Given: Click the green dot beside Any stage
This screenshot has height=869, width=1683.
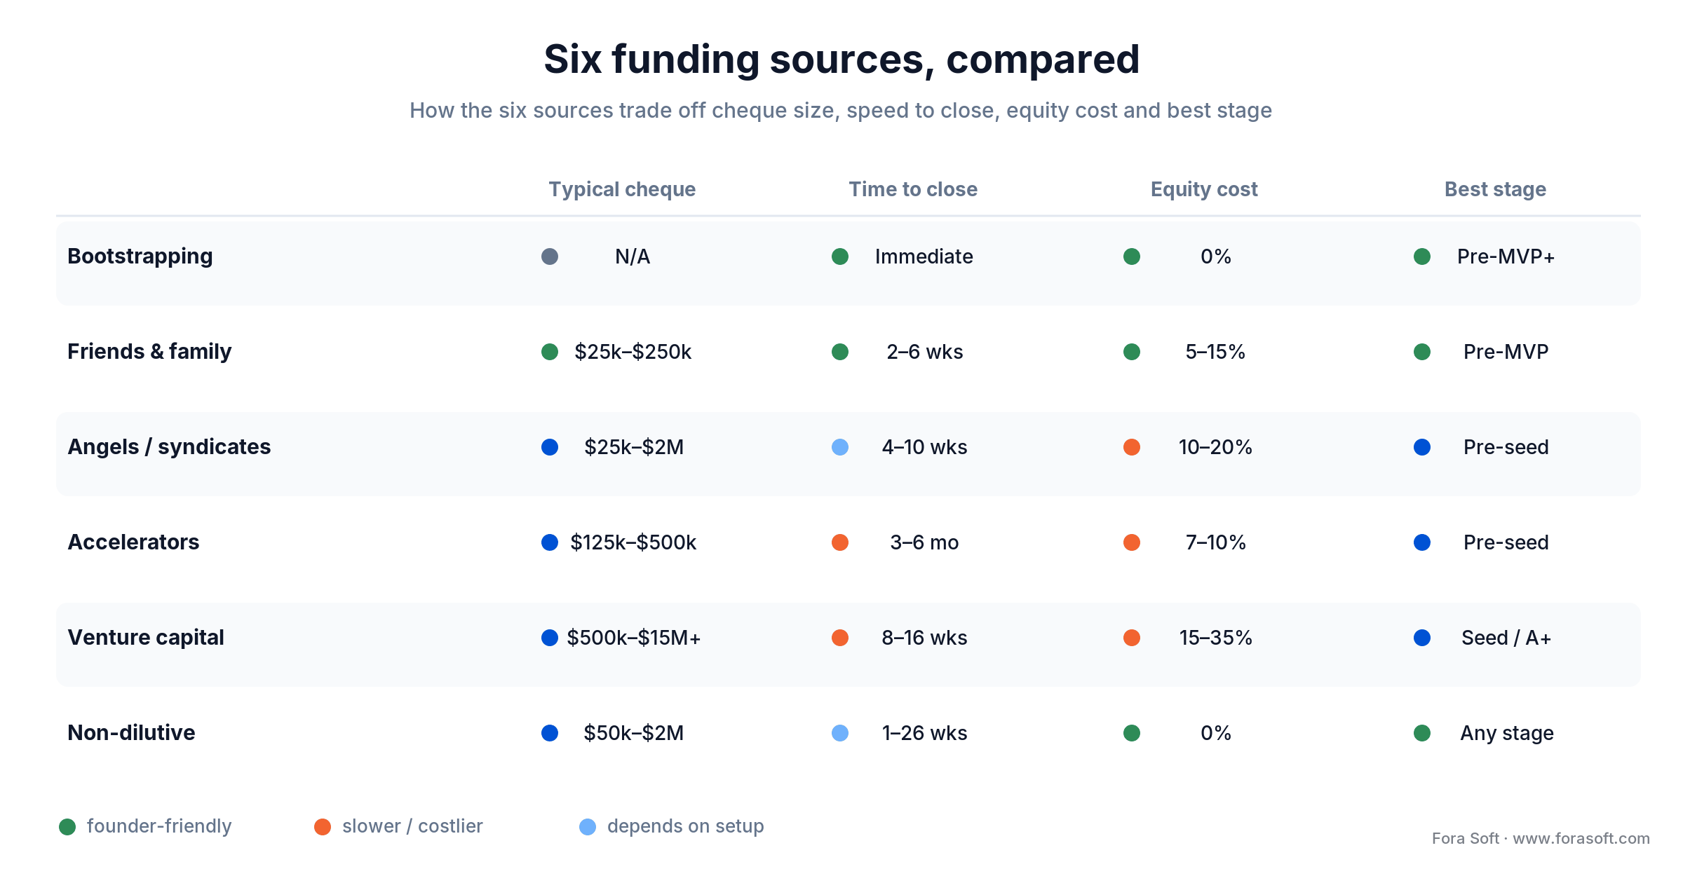Looking at the screenshot, I should coord(1422,733).
